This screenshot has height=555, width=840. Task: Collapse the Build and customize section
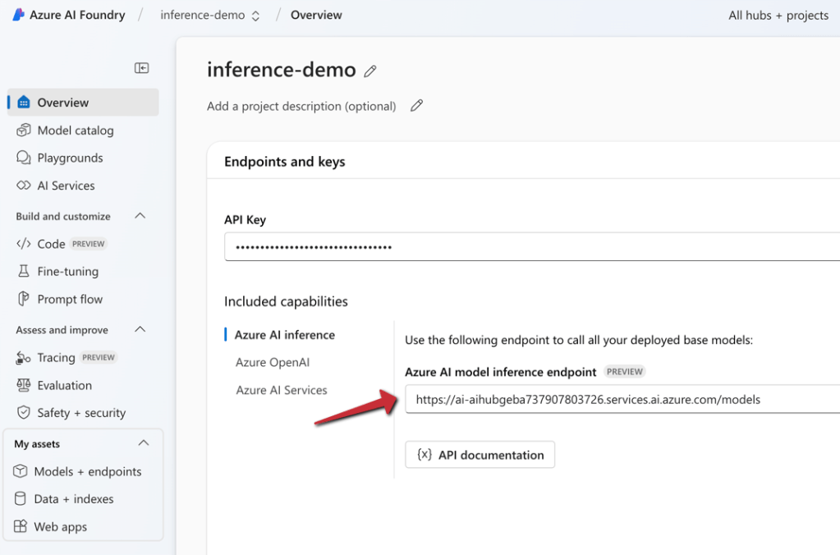[140, 216]
